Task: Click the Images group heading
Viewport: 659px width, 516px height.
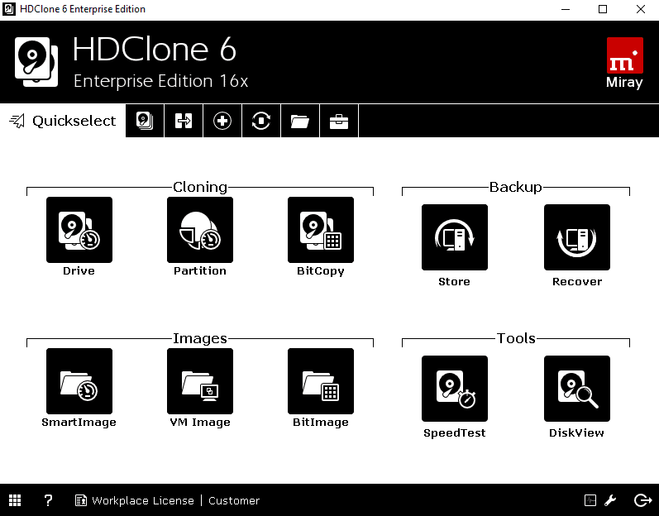Action: coord(200,338)
